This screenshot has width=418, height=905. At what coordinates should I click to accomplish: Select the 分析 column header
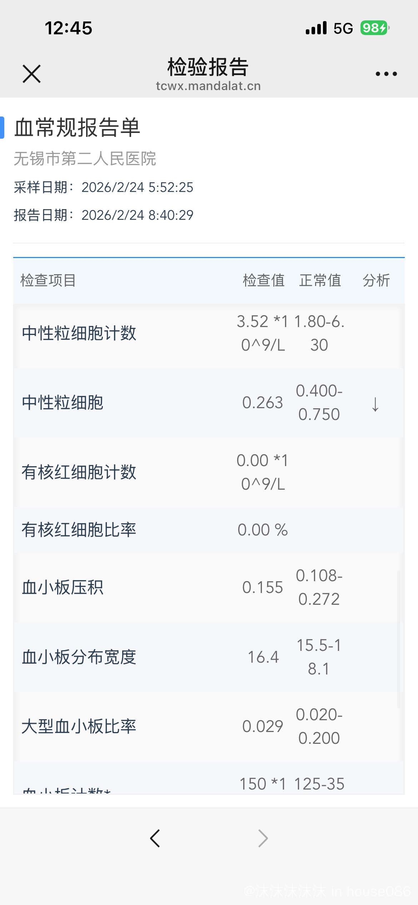[376, 281]
